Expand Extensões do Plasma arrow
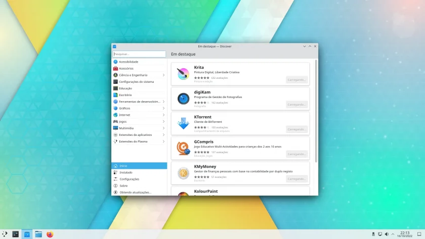The width and height of the screenshot is (425, 239). click(x=163, y=141)
